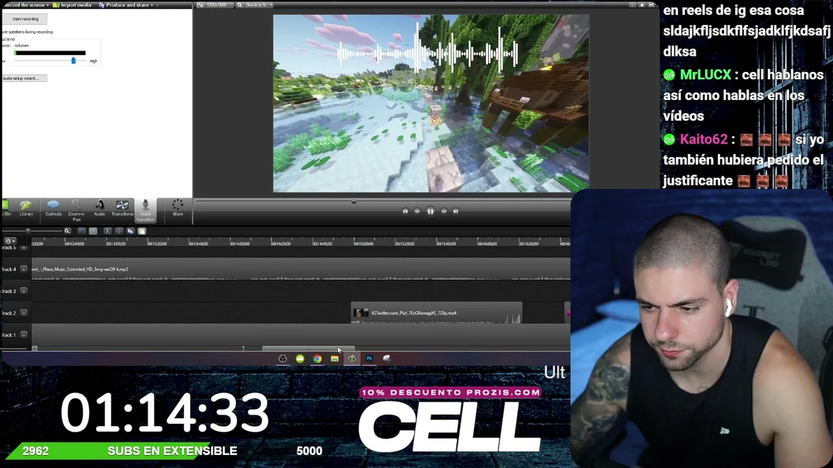This screenshot has height=468, width=833.
Task: Toggle the lock on Track 1
Action: coord(24,335)
